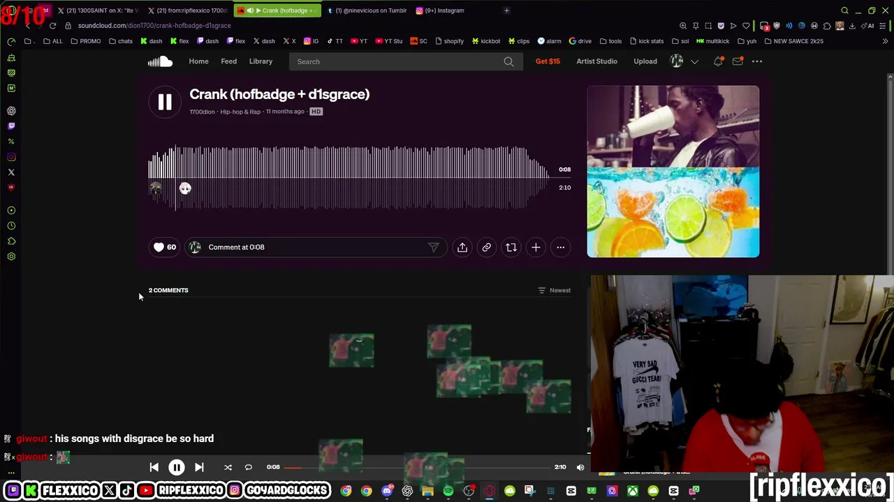
Task: Click the Hip-hop & Rap genre link
Action: pos(240,112)
